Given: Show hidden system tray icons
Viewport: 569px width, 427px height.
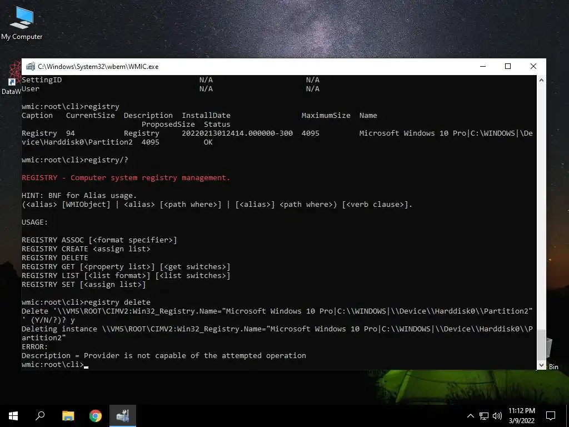Looking at the screenshot, I should (470, 416).
